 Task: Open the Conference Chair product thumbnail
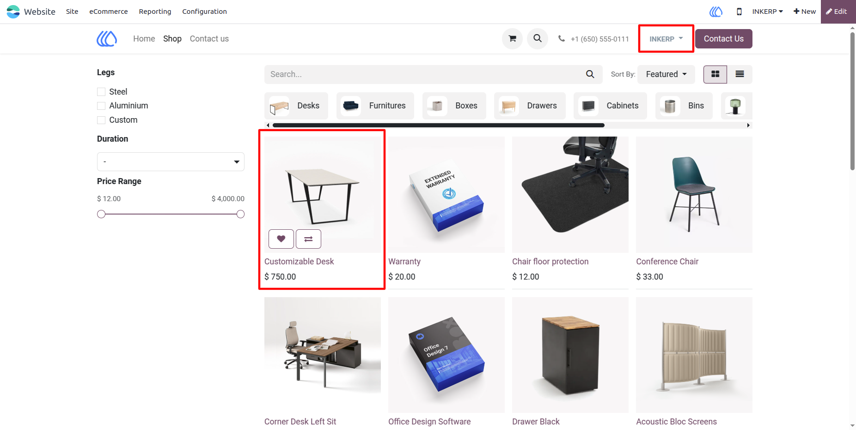tap(694, 194)
